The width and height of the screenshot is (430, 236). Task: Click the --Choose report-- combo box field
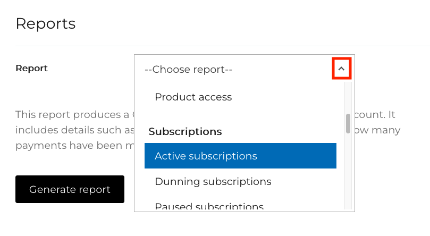point(234,69)
